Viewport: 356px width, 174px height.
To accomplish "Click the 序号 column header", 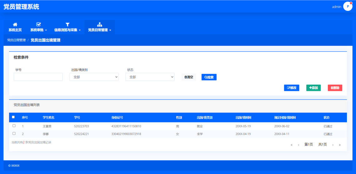I will pos(25,117).
